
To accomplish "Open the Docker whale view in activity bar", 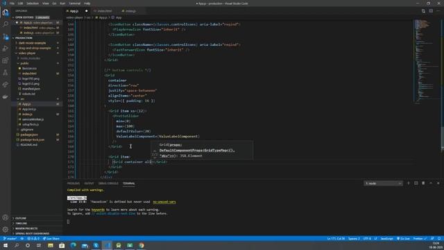I will (6, 97).
